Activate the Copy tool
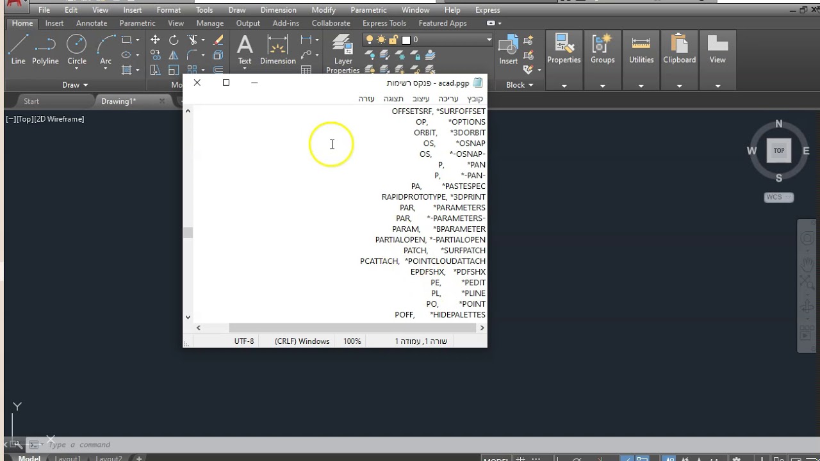 [155, 55]
